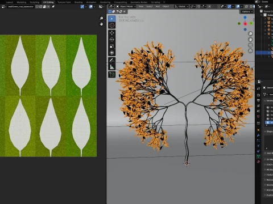The image size is (273, 204).
Task: Toggle the pin image icon
Action: (53, 7)
